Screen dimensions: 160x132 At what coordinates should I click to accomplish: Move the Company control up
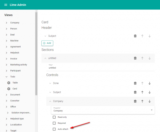pyautogui.click(x=142, y=101)
